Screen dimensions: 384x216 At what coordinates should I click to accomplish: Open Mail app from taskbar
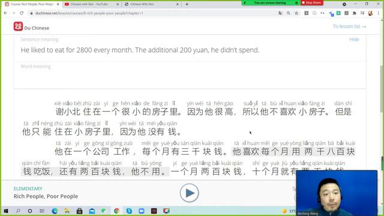pyautogui.click(x=92, y=211)
